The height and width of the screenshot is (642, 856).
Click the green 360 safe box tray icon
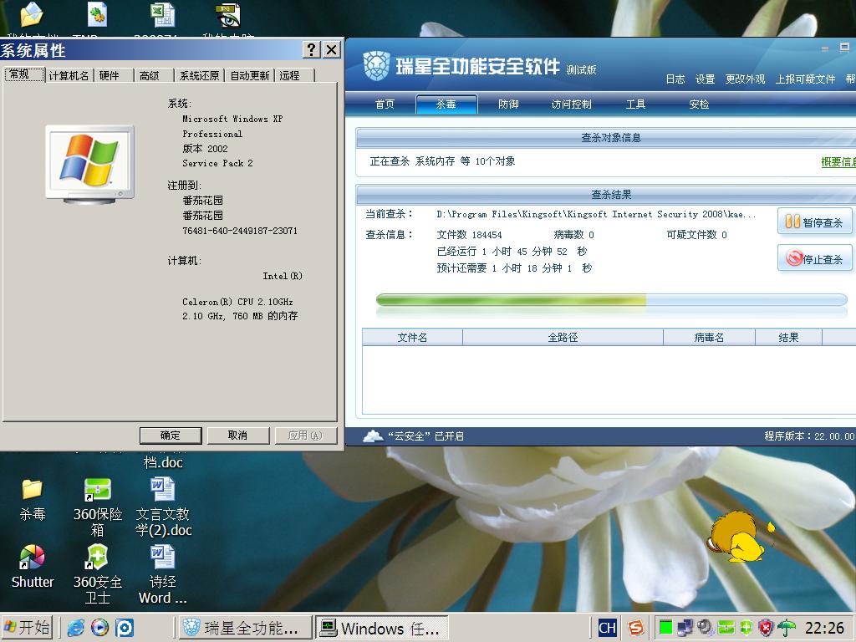(726, 628)
